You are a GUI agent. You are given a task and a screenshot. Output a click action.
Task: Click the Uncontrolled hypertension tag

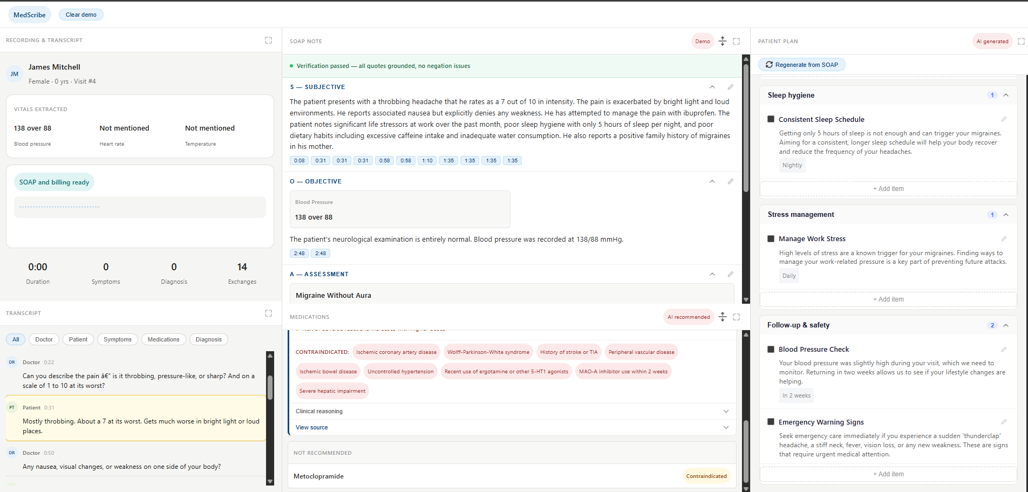click(x=400, y=372)
